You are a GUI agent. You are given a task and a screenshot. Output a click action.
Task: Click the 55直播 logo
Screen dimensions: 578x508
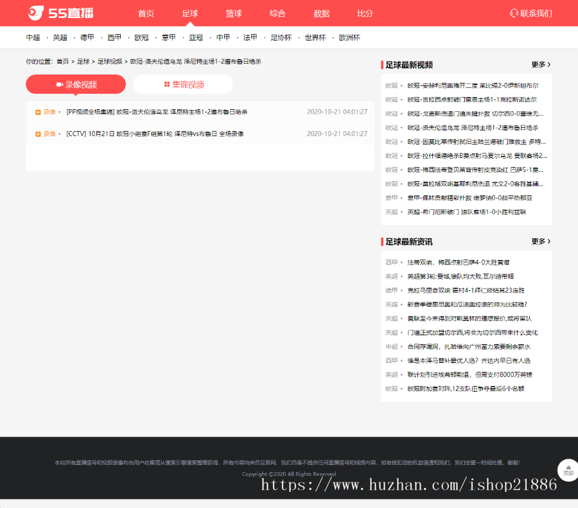coord(61,13)
